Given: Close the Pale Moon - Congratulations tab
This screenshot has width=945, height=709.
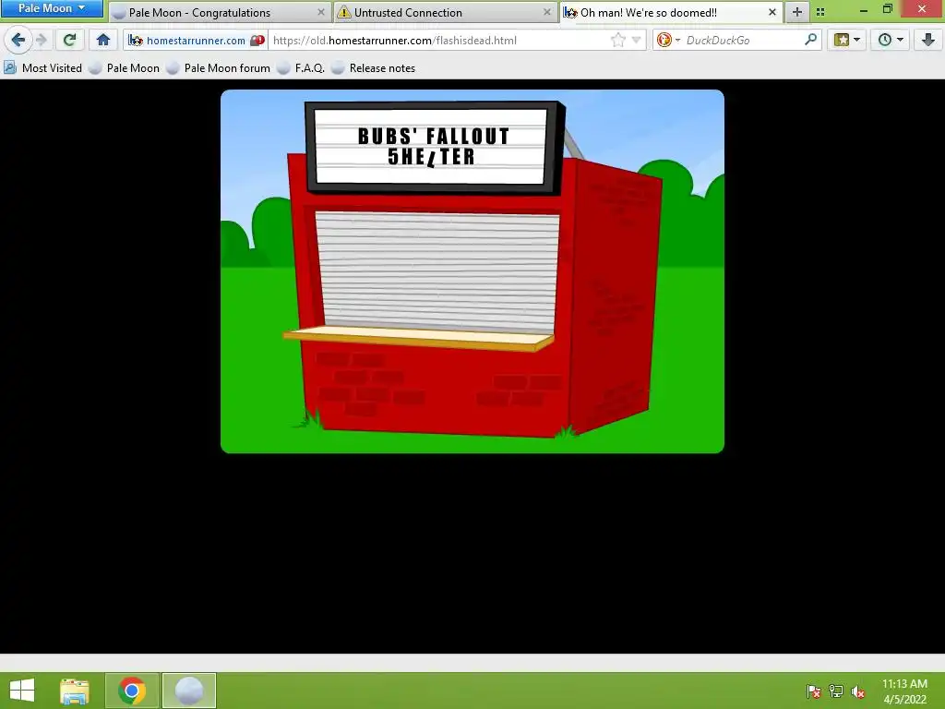Looking at the screenshot, I should [321, 12].
